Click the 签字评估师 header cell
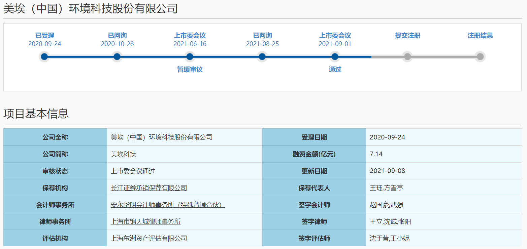527x249 pixels. tap(314, 238)
